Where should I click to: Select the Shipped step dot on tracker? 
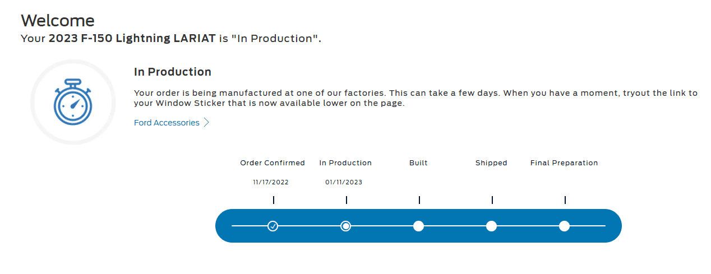point(491,226)
